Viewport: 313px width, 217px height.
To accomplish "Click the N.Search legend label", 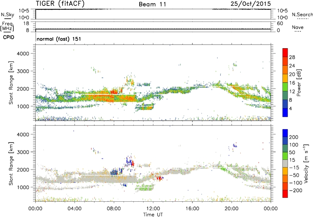I will [x=302, y=14].
